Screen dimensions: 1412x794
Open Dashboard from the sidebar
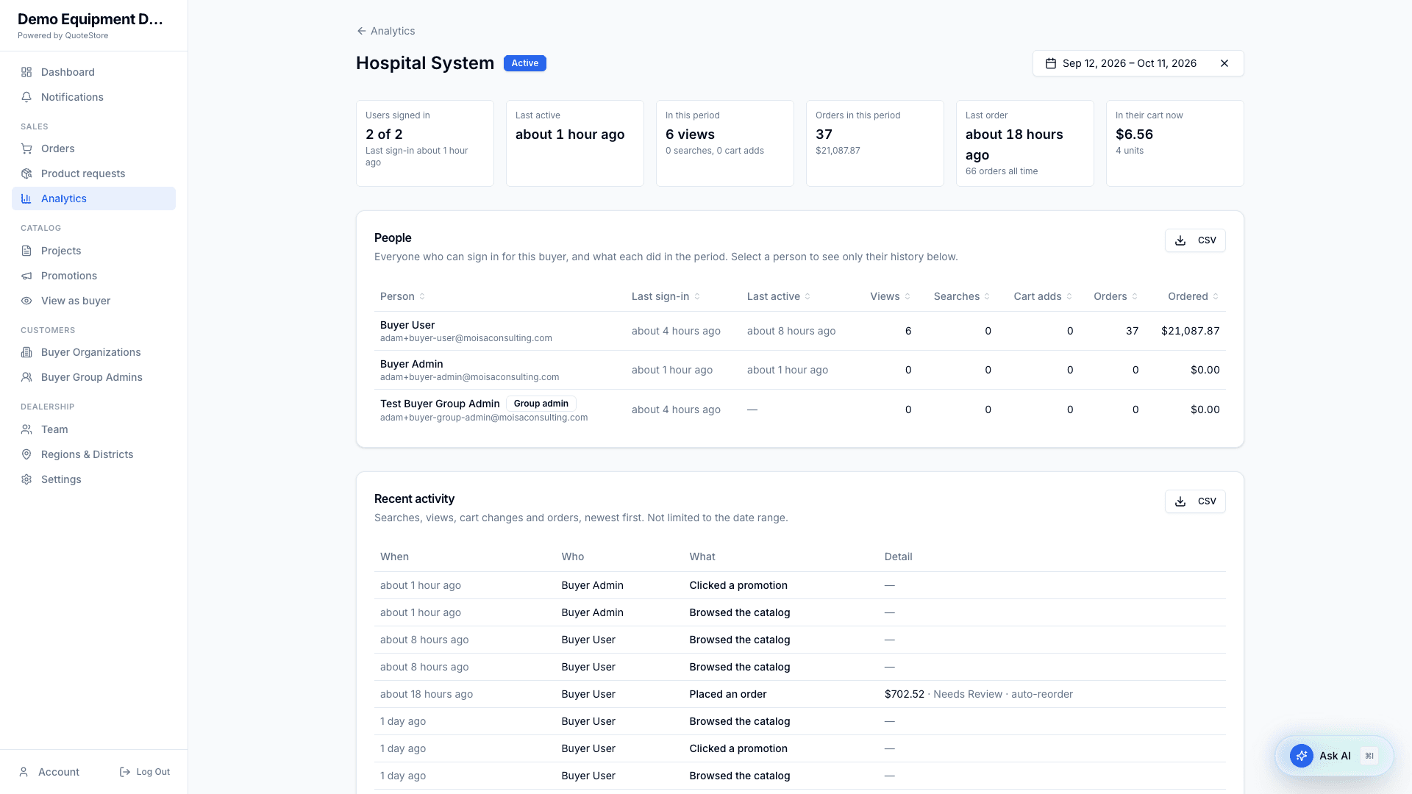(x=93, y=72)
